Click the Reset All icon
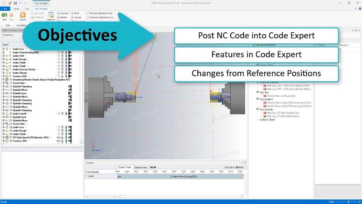 51,15
